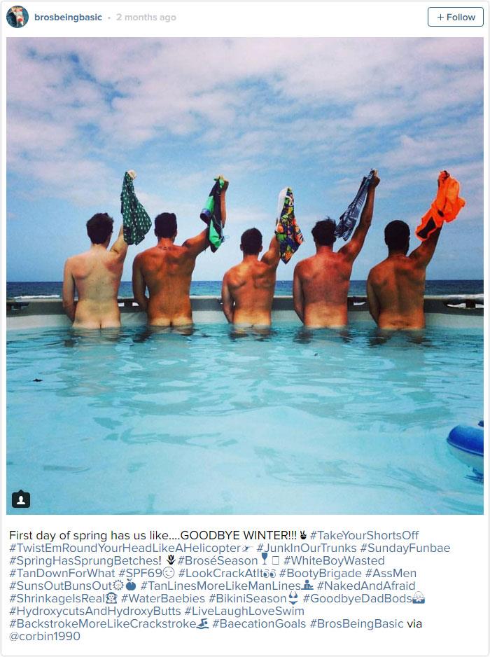490x657 pixels.
Task: Open the #GoodbyeDadBods hashtag
Action: pyautogui.click(x=358, y=598)
